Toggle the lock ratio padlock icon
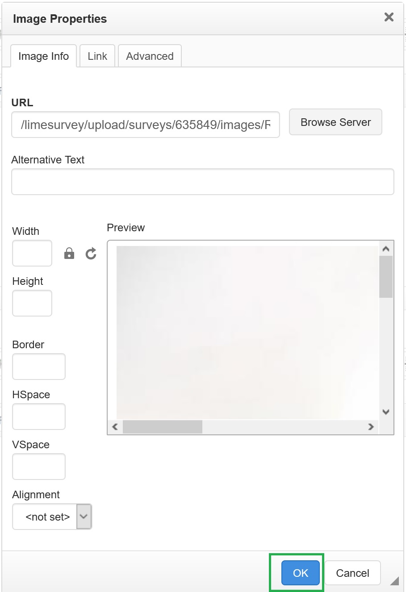The height and width of the screenshot is (592, 406). pyautogui.click(x=69, y=254)
